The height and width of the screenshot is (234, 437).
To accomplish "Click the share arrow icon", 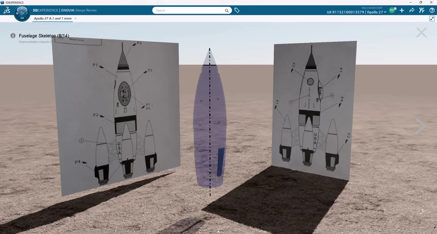I will pos(412,10).
